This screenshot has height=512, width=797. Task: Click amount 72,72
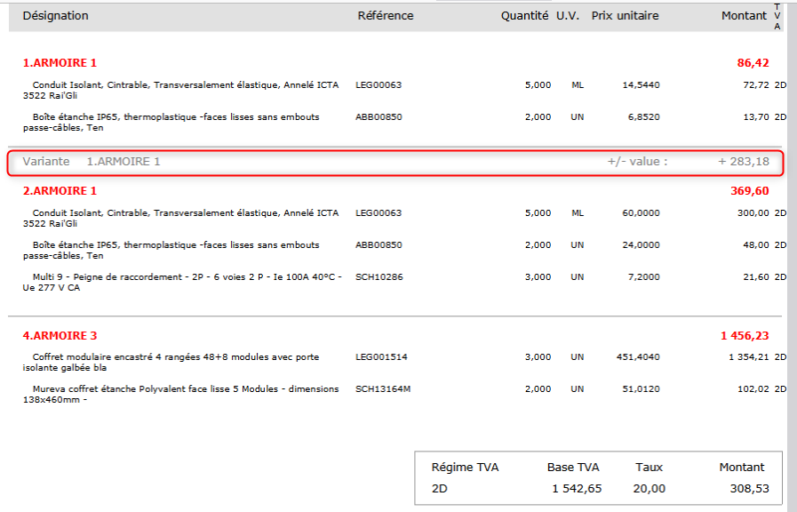[756, 85]
